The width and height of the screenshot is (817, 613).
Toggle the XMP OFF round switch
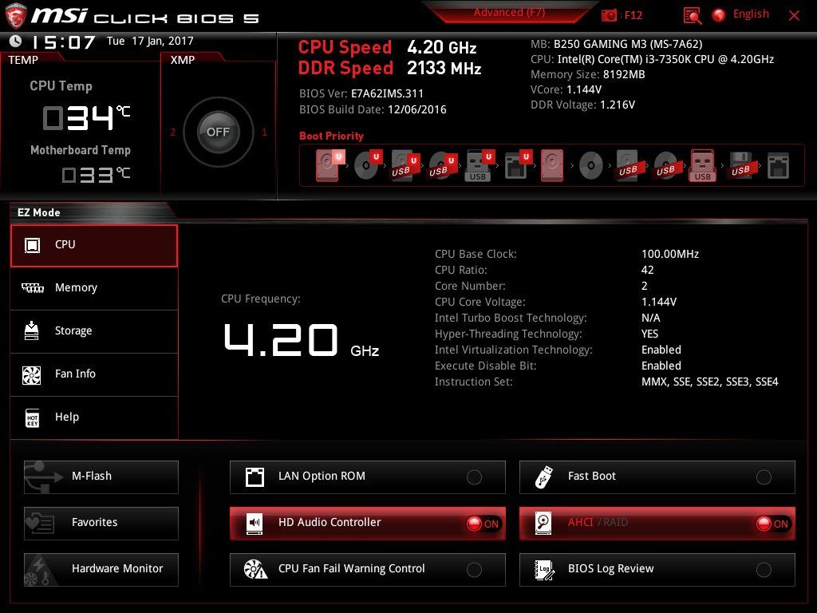[219, 132]
